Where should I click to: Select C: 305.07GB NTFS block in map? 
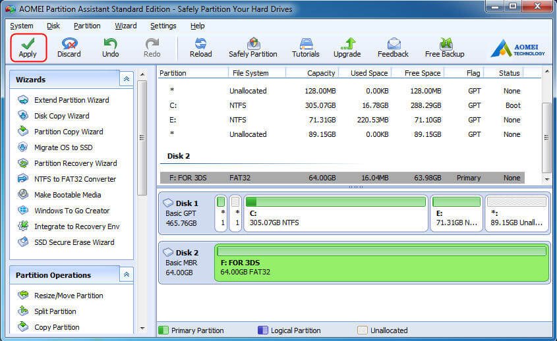(x=336, y=213)
